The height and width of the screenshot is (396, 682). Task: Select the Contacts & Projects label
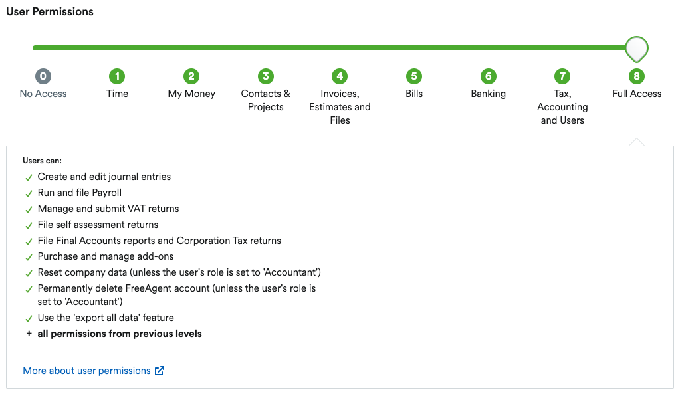pos(266,100)
